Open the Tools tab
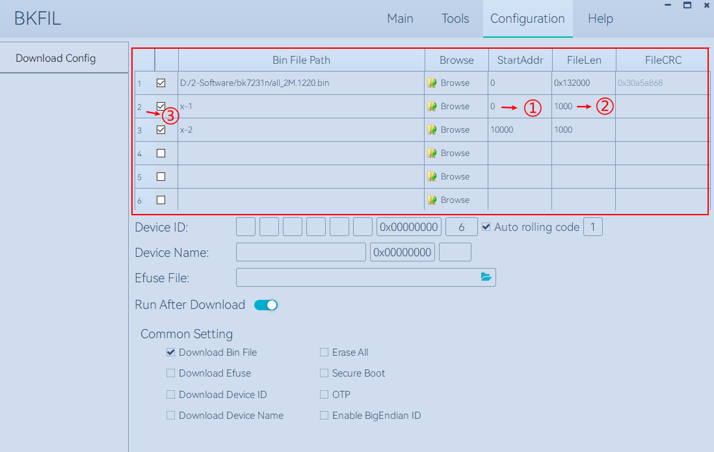 pos(455,19)
